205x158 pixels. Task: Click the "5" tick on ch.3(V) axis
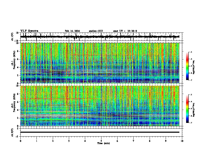pyautogui.click(x=18, y=128)
